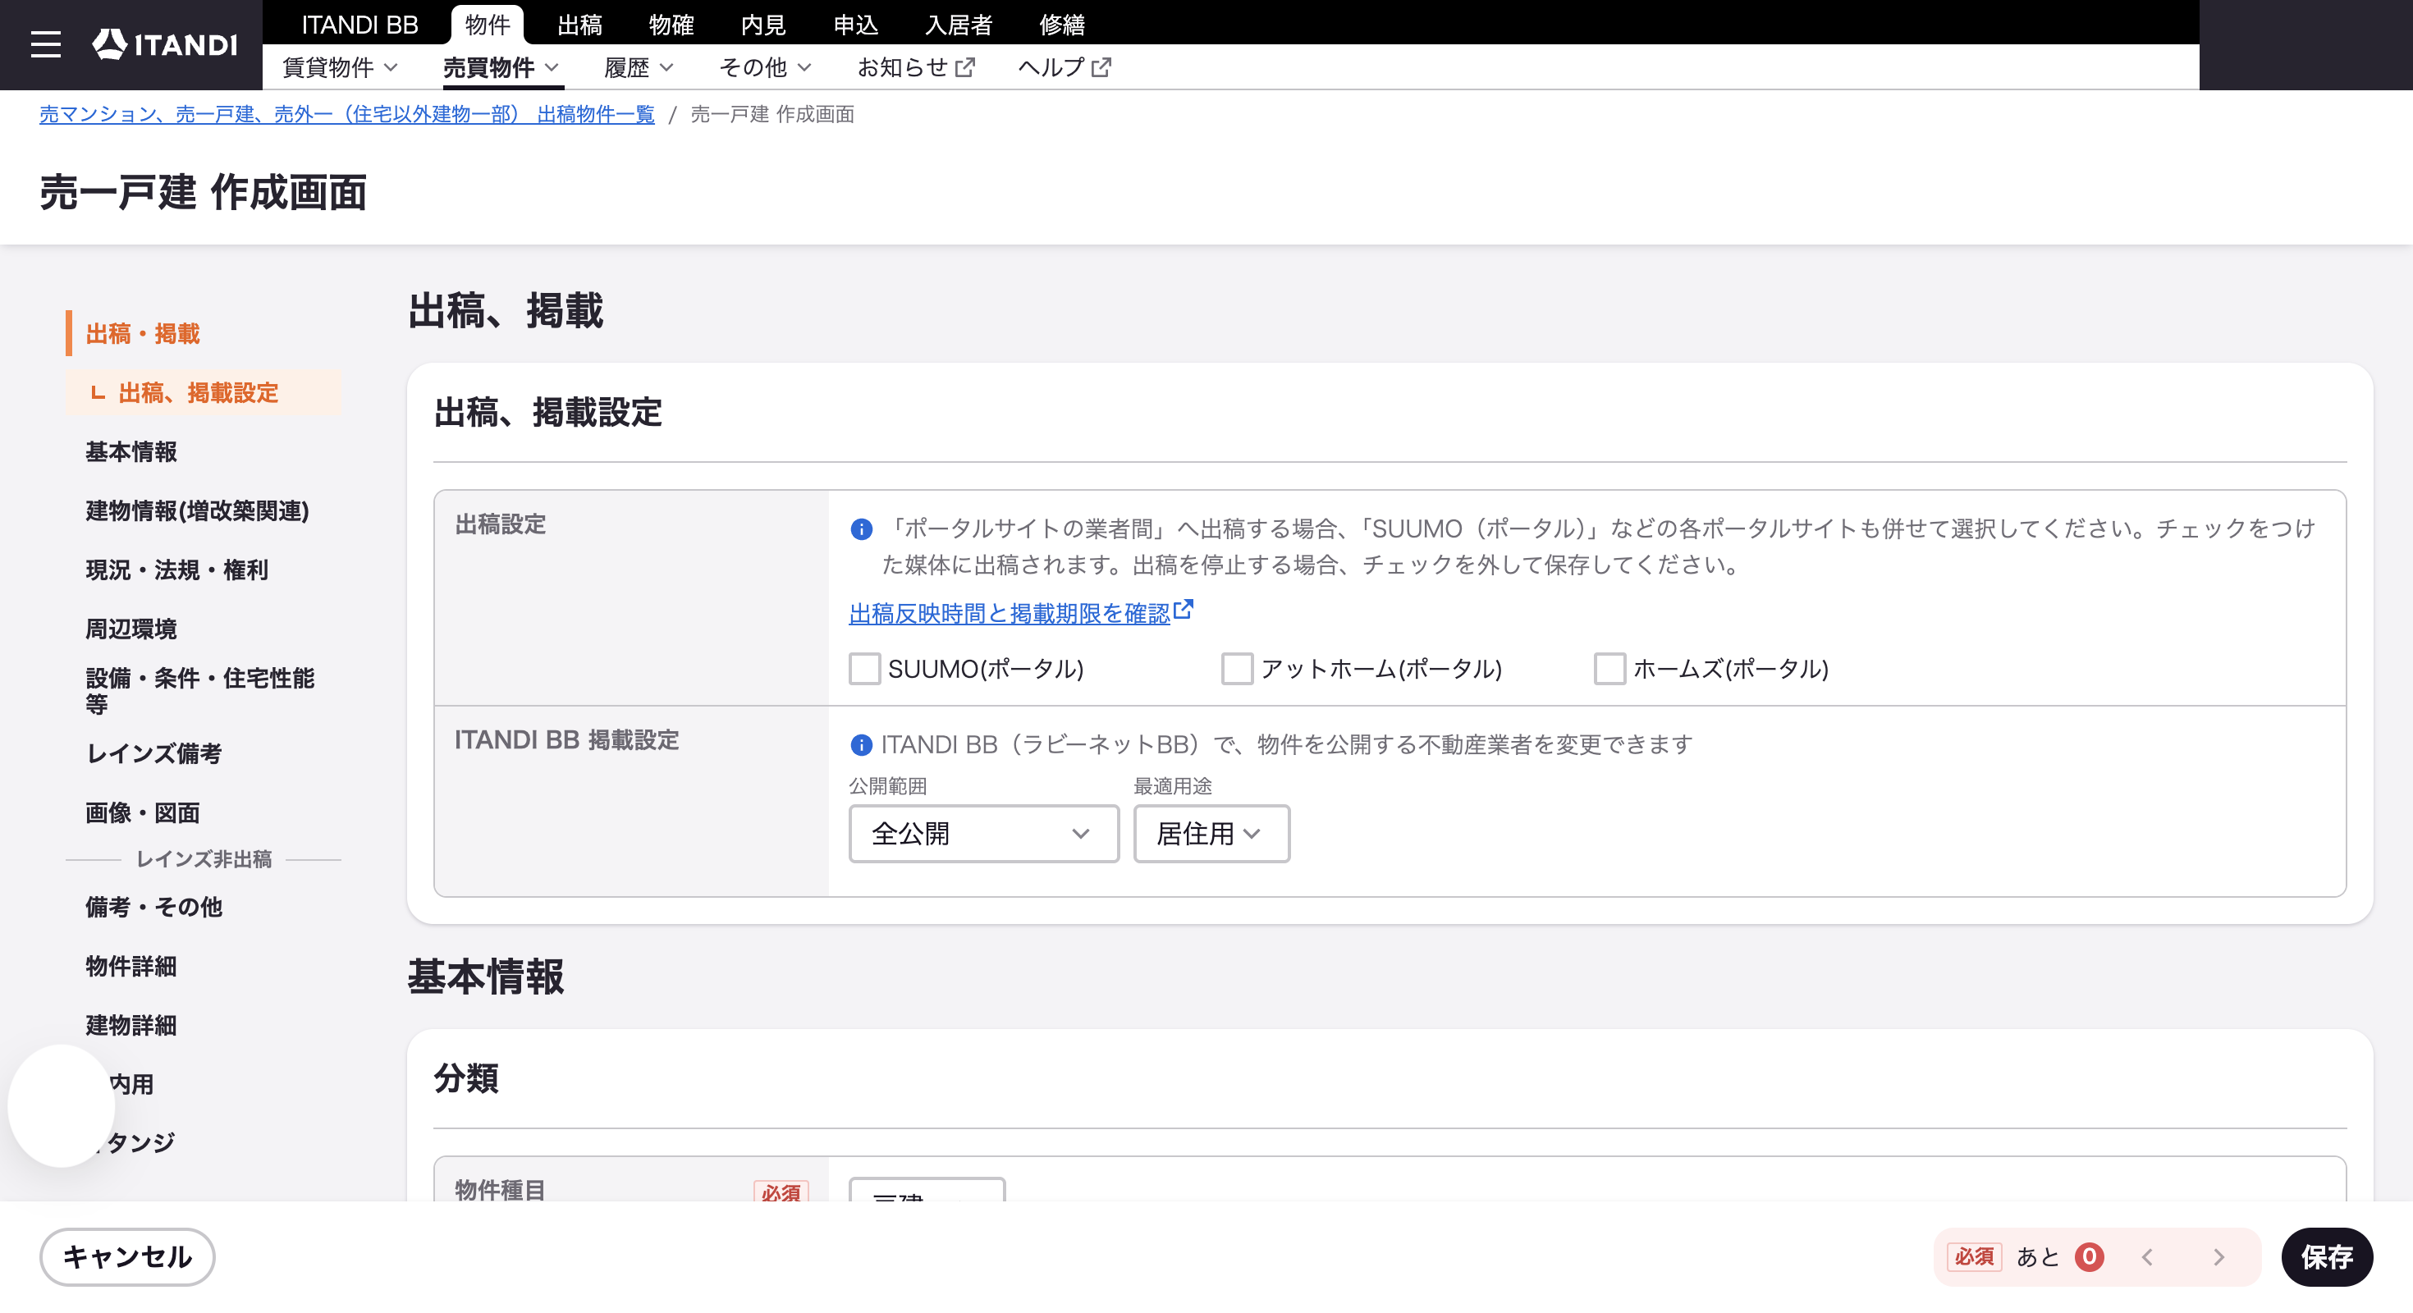This screenshot has width=2413, height=1313.
Task: Jump to 建物詳細 in sidebar
Action: pos(131,1025)
